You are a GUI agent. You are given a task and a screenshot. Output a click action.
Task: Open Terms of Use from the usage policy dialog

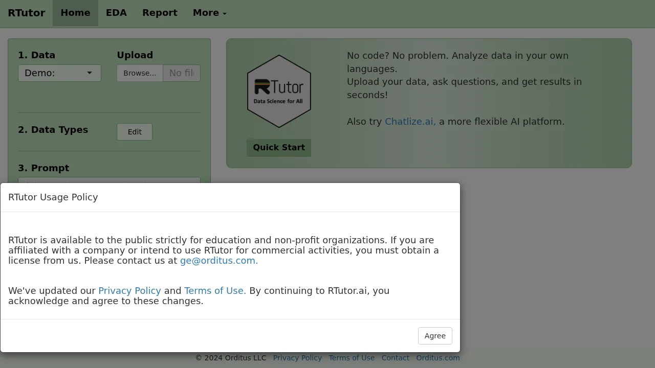214,290
